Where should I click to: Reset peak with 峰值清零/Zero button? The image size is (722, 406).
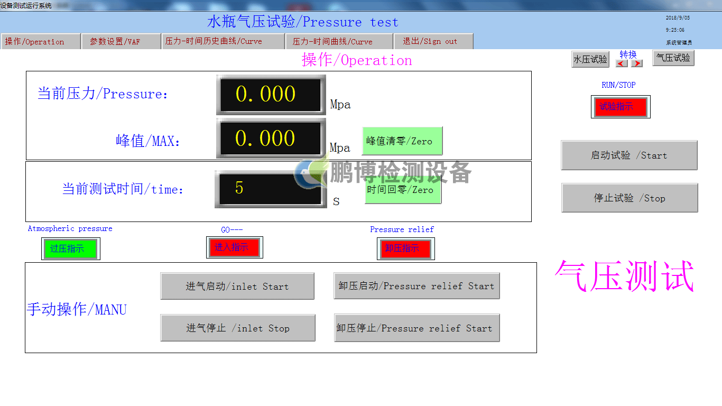click(x=402, y=141)
